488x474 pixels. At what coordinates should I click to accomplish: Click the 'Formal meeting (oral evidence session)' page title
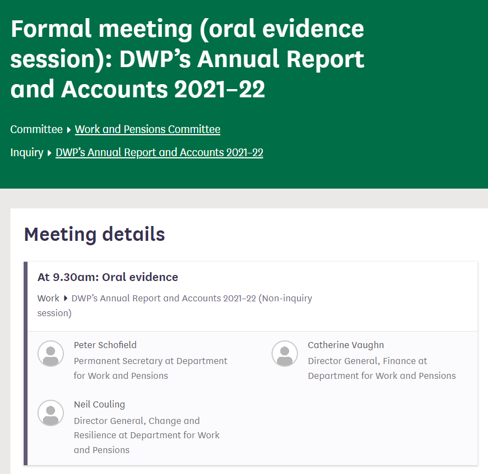point(187,59)
